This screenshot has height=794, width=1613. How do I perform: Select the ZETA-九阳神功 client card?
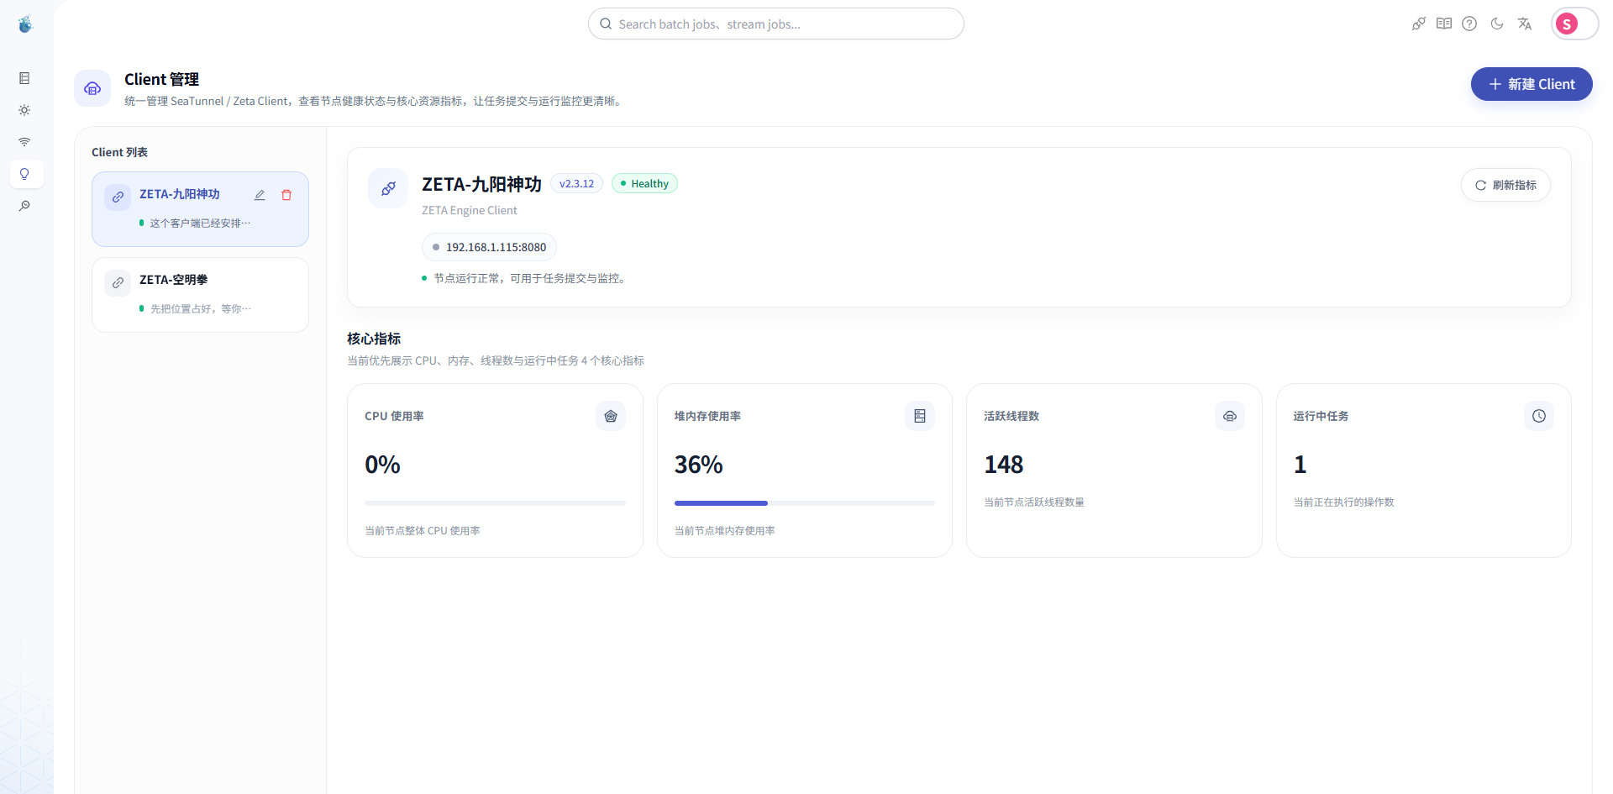coord(200,209)
